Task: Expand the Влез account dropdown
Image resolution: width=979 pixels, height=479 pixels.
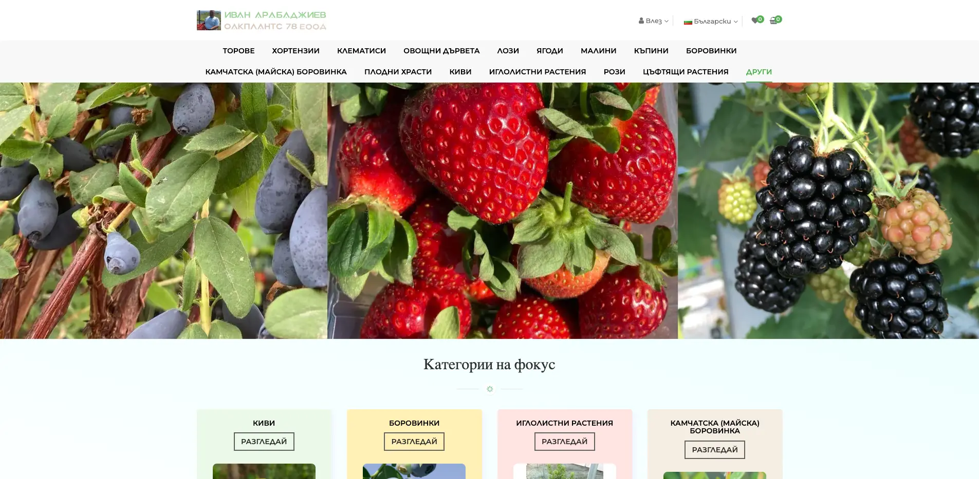Action: (x=654, y=21)
